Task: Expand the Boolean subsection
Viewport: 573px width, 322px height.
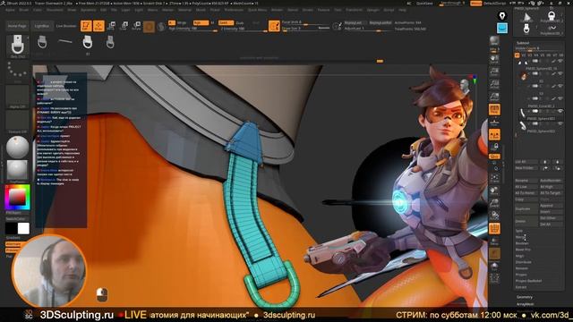Action: [521, 243]
